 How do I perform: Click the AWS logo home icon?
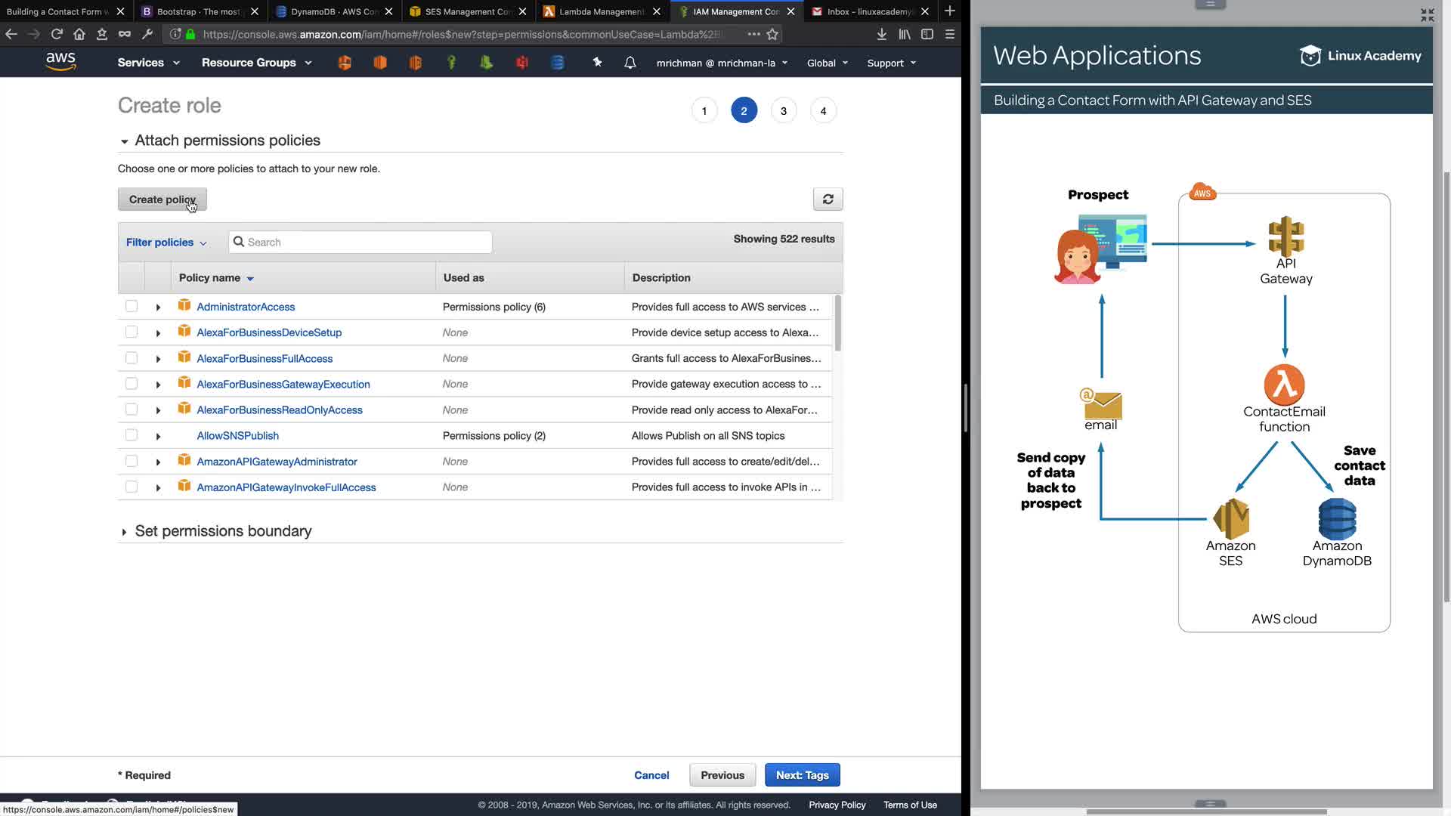tap(60, 62)
